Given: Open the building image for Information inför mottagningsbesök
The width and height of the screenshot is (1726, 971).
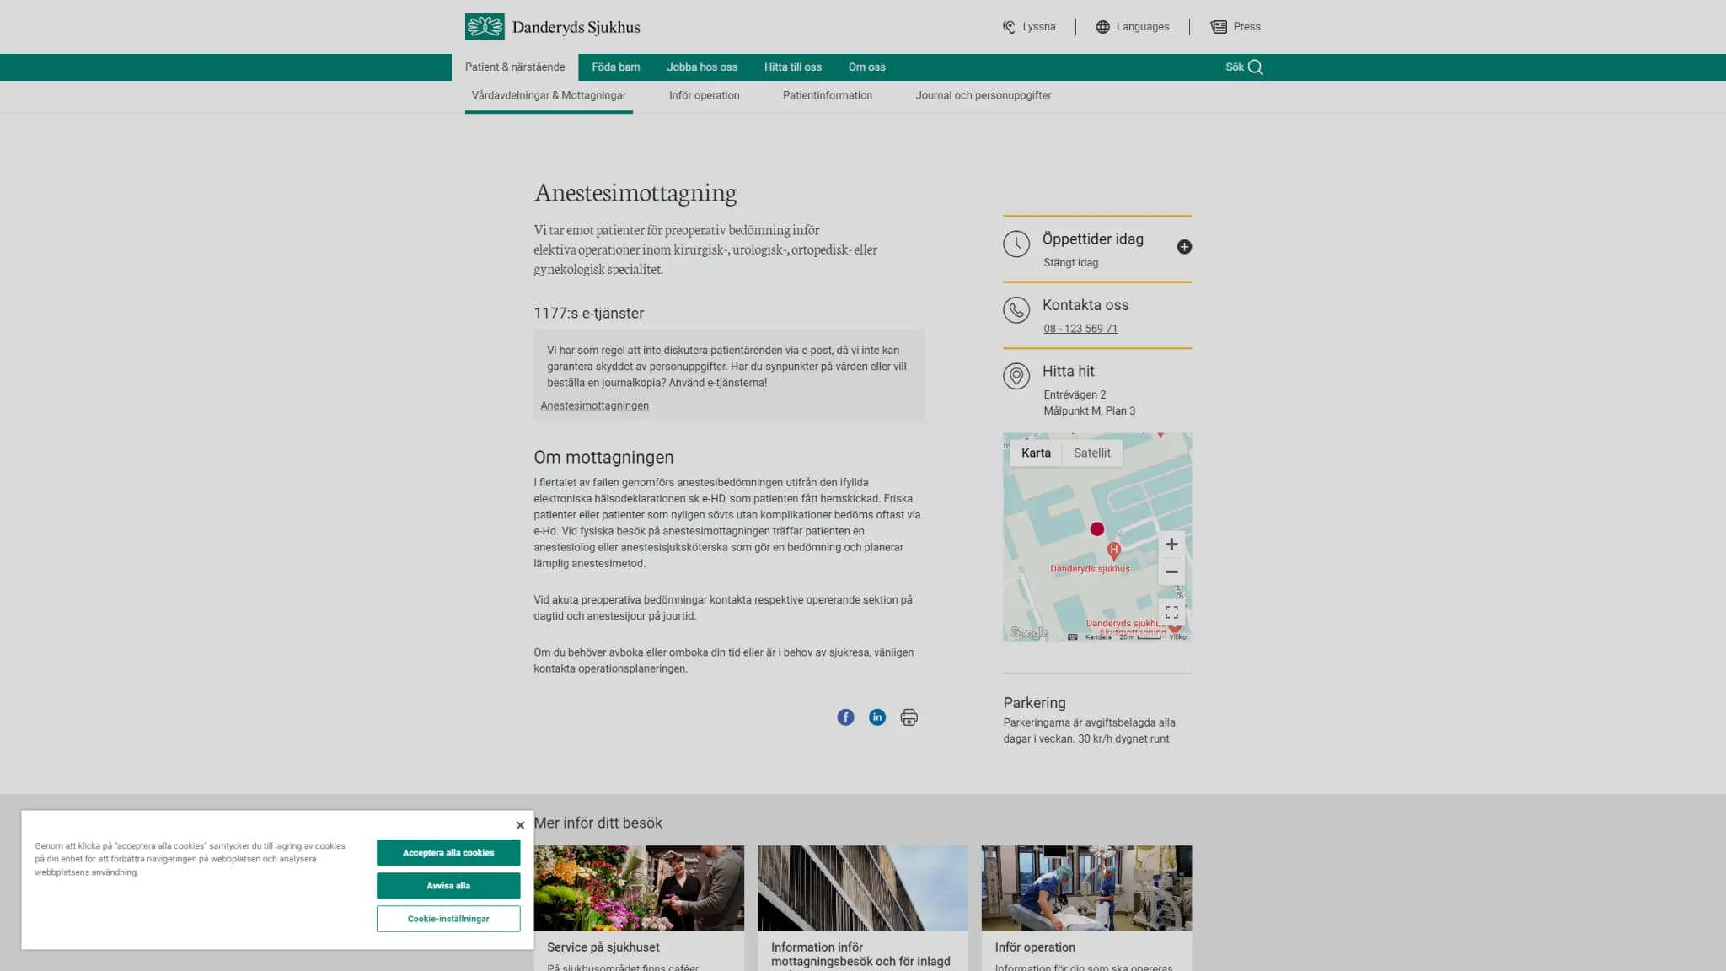Looking at the screenshot, I should pos(863,888).
